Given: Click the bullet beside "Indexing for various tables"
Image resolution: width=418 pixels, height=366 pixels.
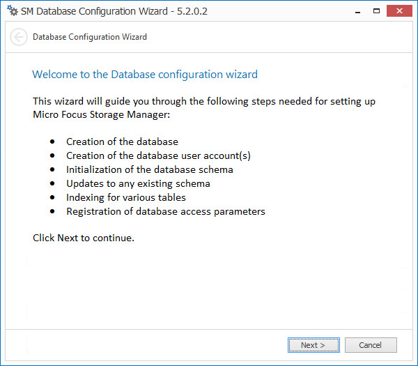Looking at the screenshot, I should click(52, 197).
